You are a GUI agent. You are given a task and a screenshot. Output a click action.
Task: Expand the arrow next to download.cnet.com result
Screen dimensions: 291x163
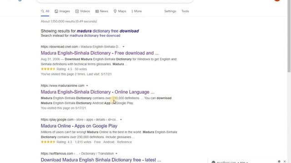coord(123,47)
